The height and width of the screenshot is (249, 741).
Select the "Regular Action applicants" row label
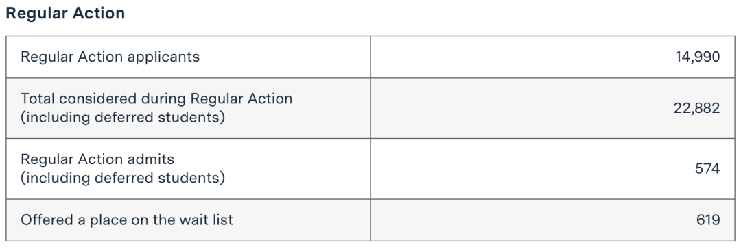[x=110, y=57]
